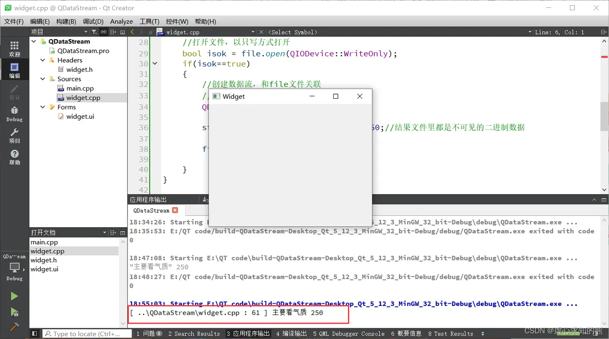Open the 控件(W) menu
609x339 pixels.
click(177, 21)
